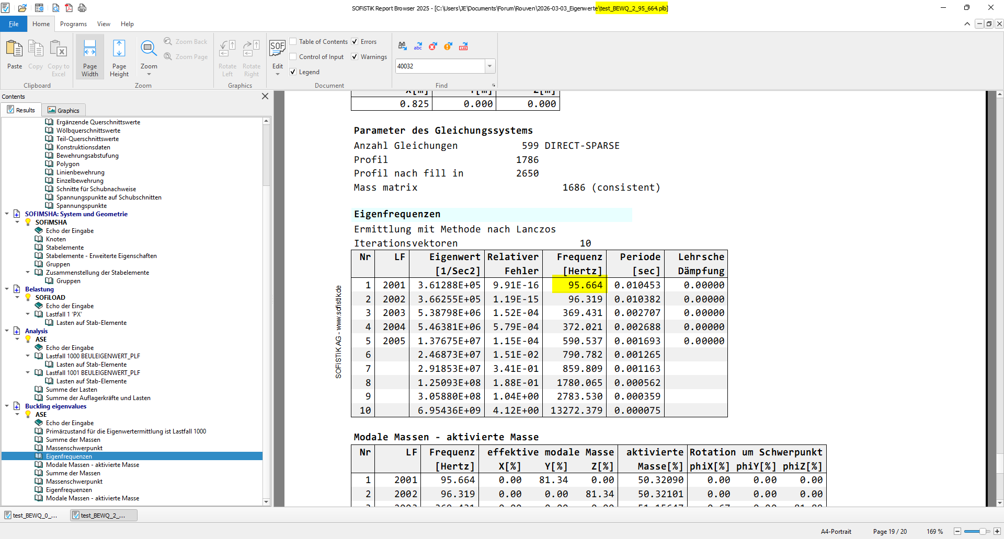
Task: Click the find next warning icon
Action: coord(448,46)
